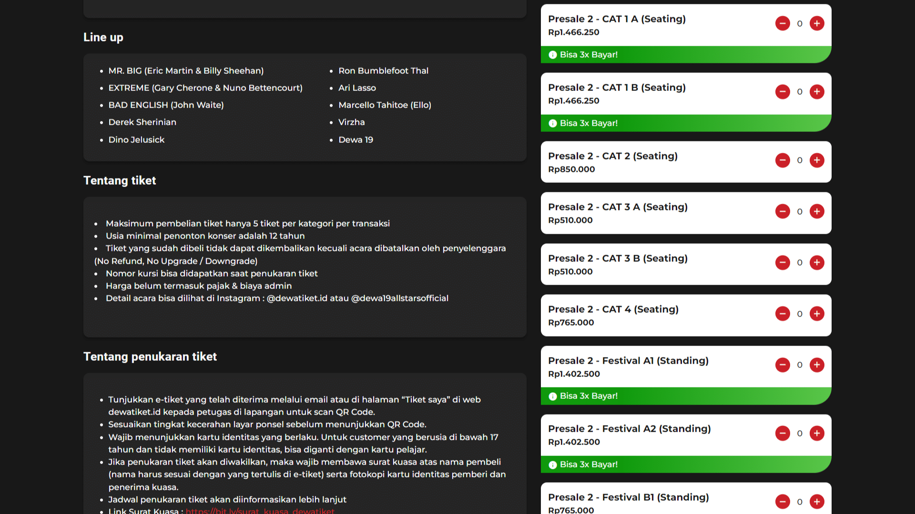Click the Line up heading
The image size is (915, 514).
[103, 37]
